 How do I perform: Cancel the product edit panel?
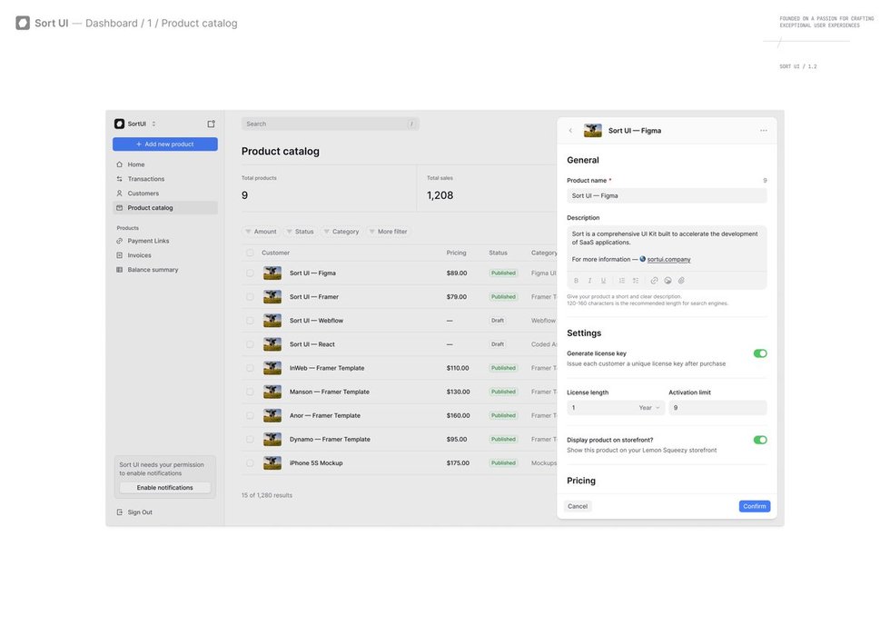[x=578, y=507]
